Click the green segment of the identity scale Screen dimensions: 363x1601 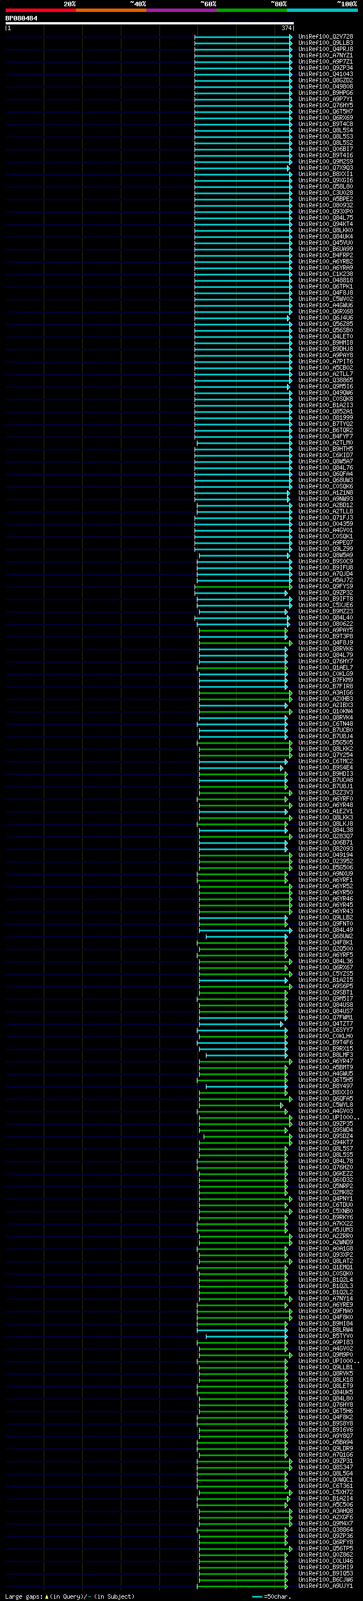click(x=252, y=10)
